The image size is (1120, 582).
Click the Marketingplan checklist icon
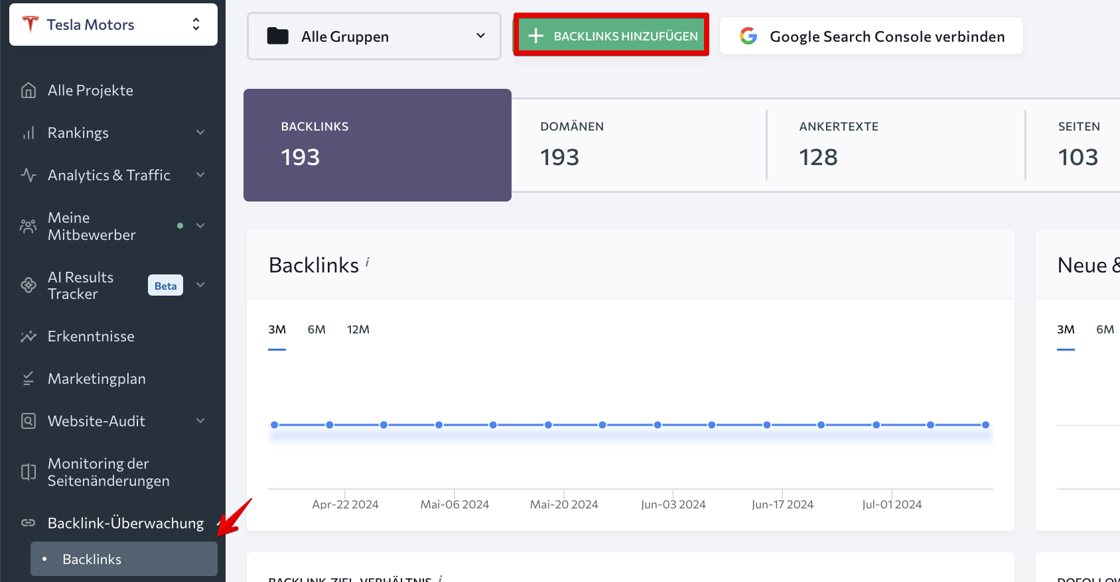coord(29,378)
